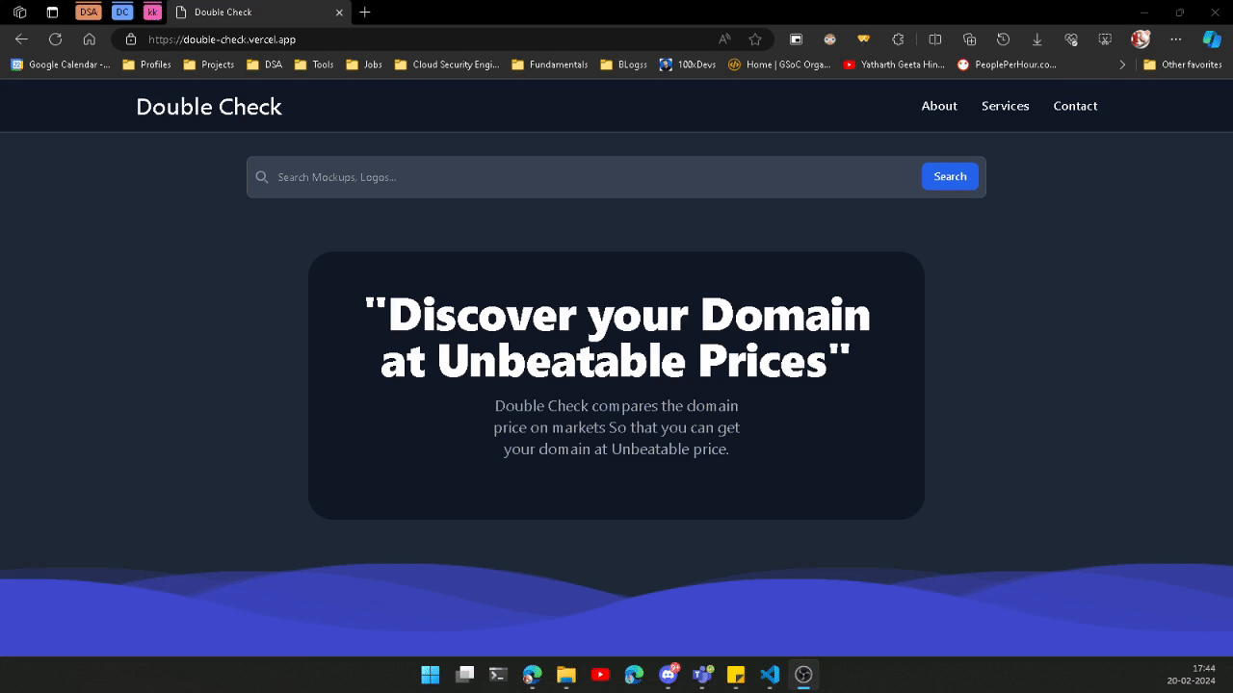This screenshot has height=693, width=1233.
Task: Launch the Copilot sidebar icon
Action: pyautogui.click(x=1211, y=39)
